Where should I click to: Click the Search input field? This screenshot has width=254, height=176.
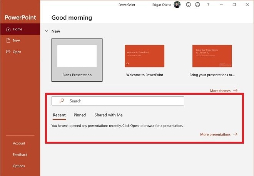118,101
